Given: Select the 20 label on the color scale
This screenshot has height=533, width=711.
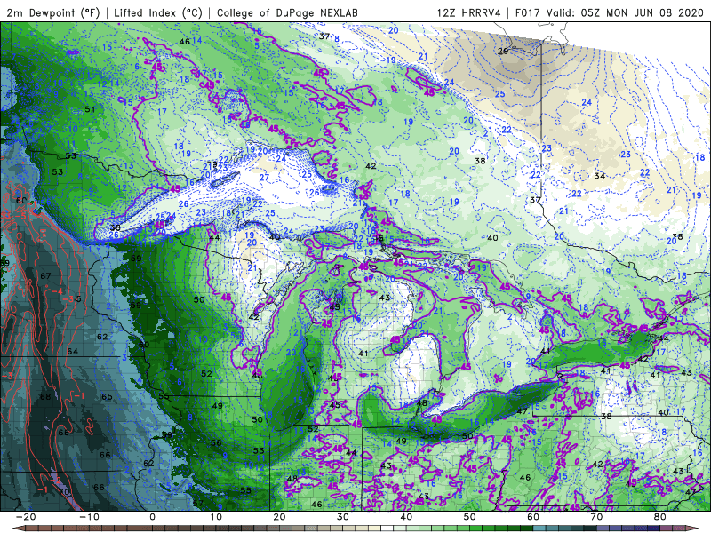Looking at the screenshot, I should [x=279, y=517].
